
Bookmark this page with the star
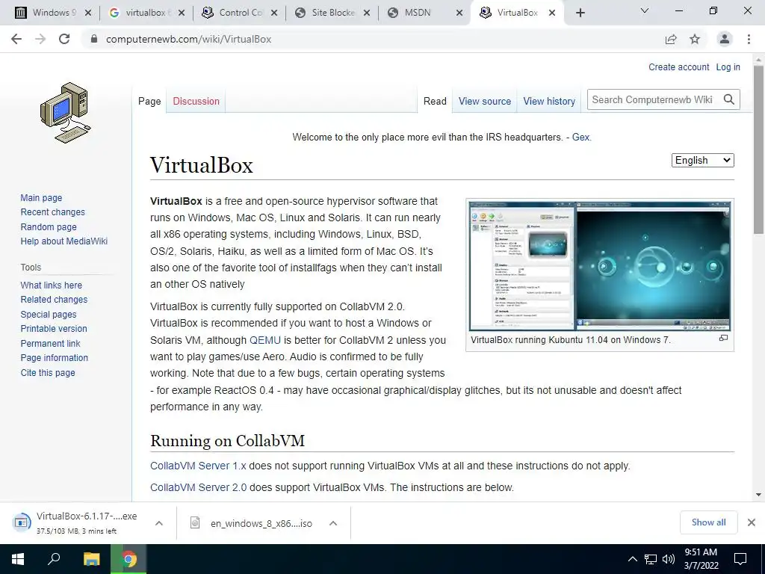click(x=695, y=39)
